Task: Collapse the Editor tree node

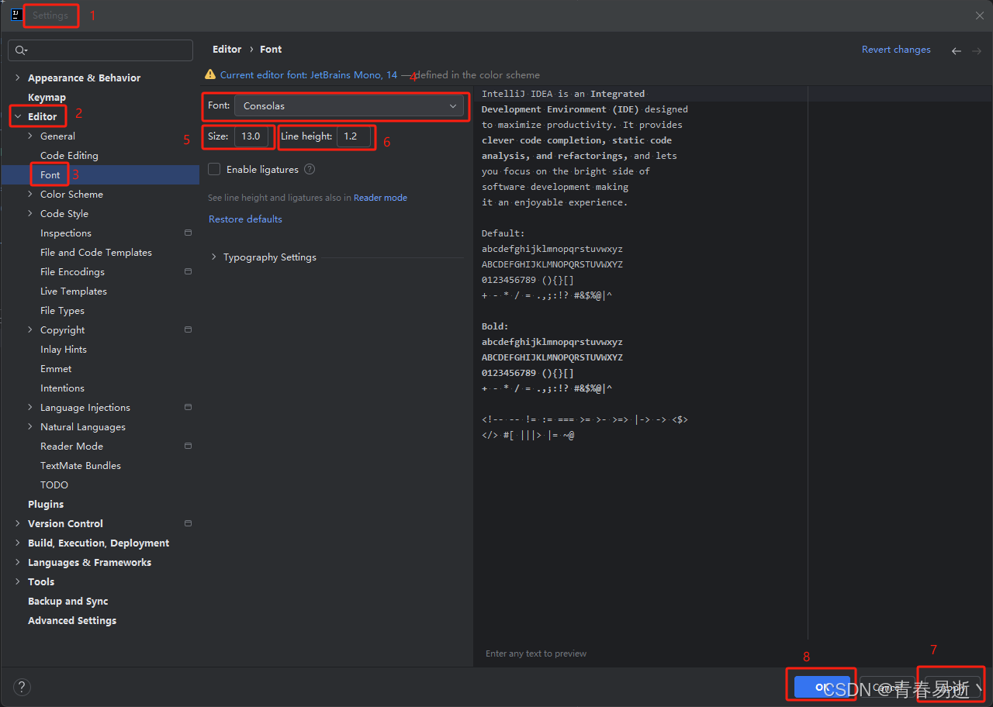Action: (18, 116)
